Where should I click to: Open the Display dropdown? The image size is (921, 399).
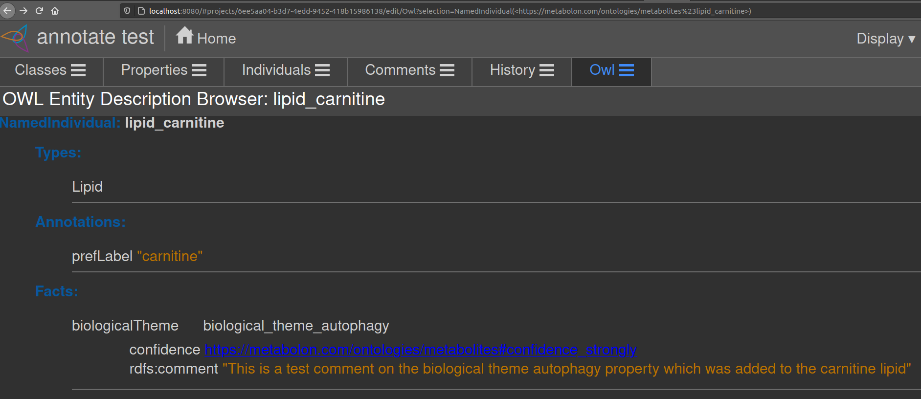pyautogui.click(x=886, y=38)
